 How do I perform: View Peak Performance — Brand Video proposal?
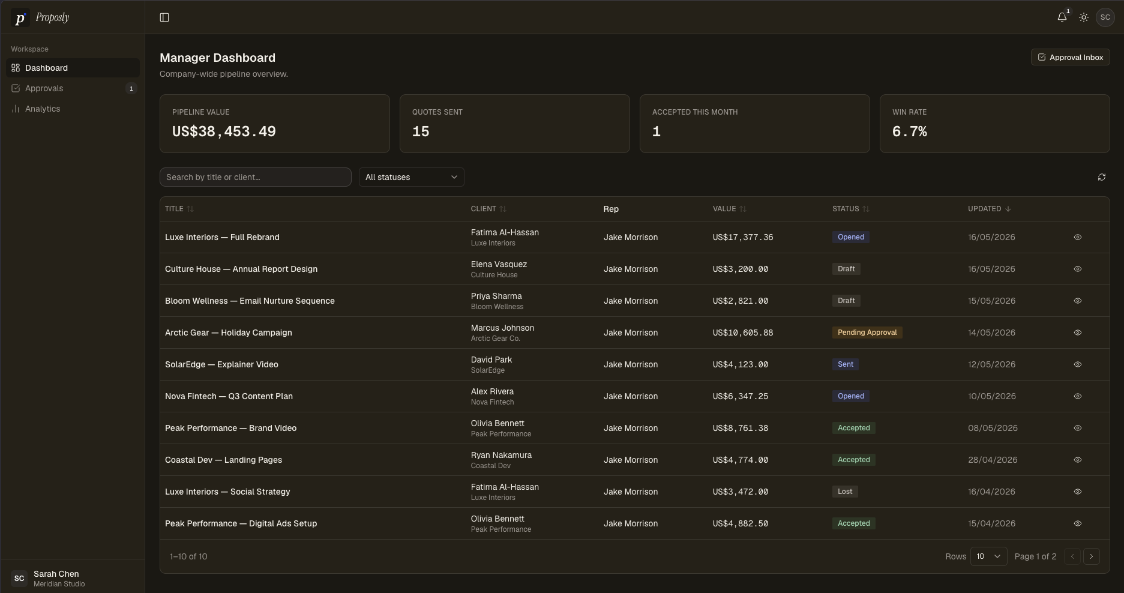pos(1078,428)
